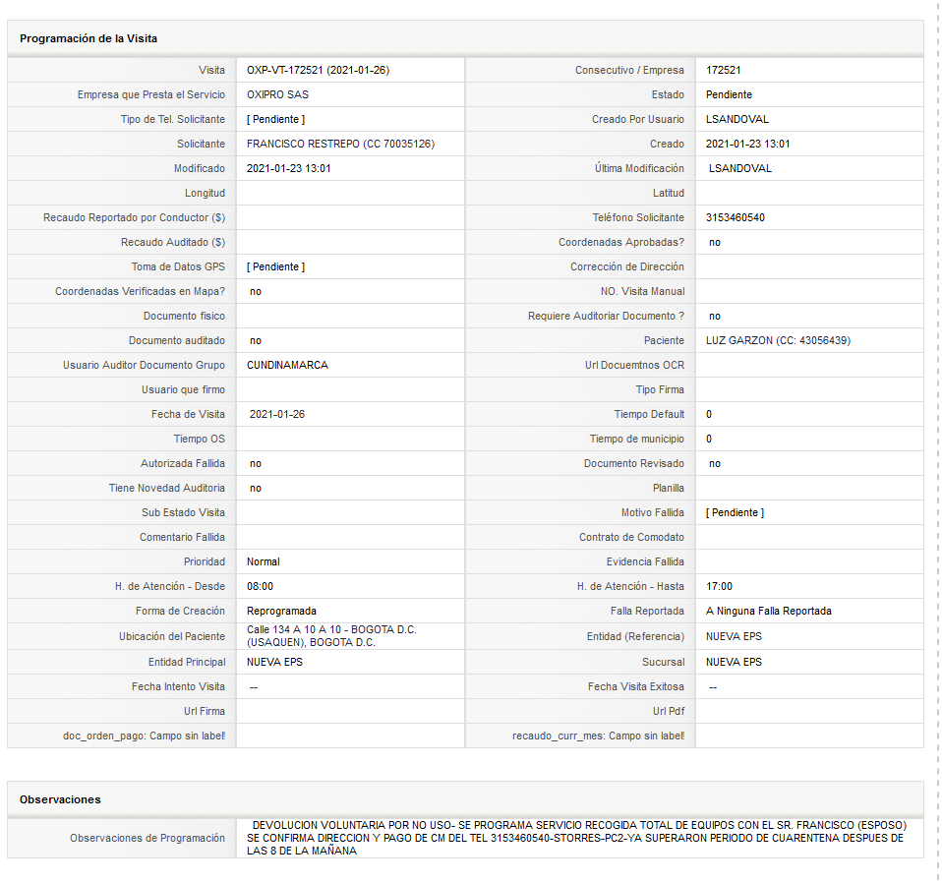This screenshot has height=883, width=942.
Task: Click the Sucursal NUEVA EPS value
Action: (734, 662)
